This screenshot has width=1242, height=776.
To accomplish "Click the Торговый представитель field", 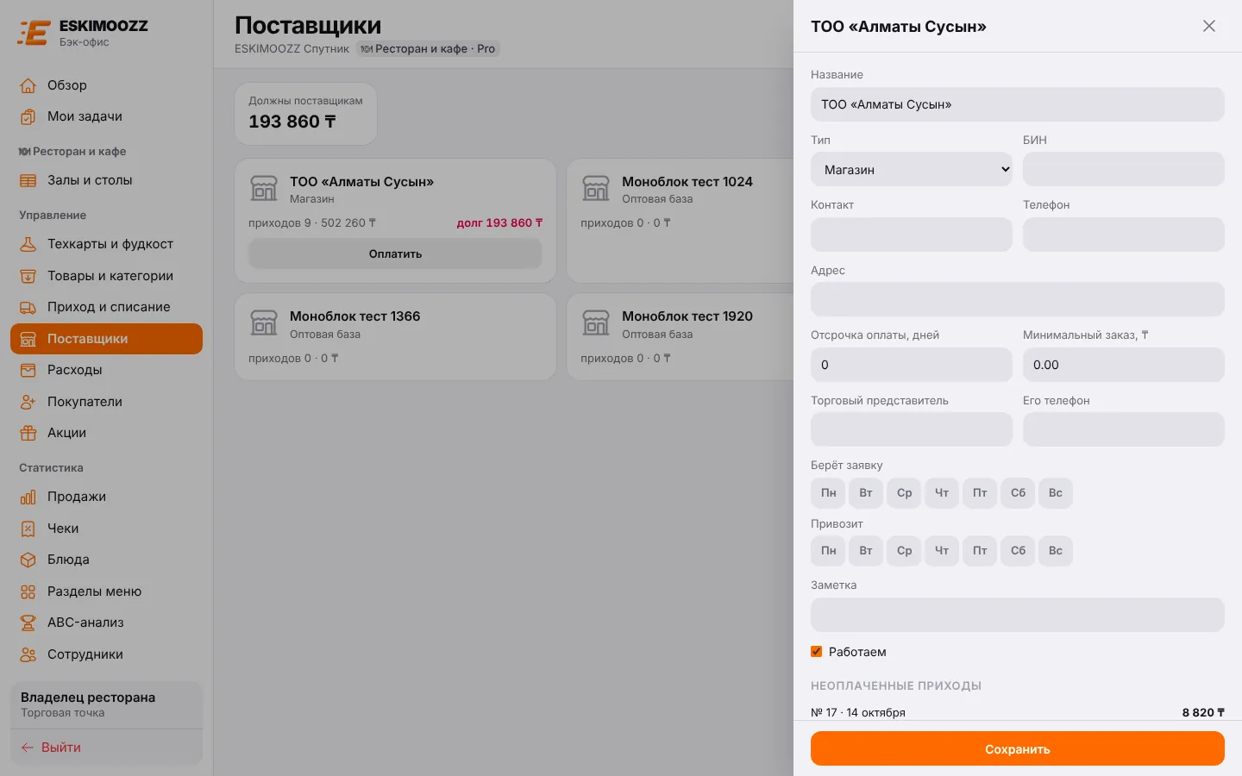I will coord(912,429).
